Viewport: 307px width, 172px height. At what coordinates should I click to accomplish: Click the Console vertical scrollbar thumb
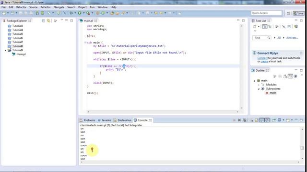click(302, 148)
